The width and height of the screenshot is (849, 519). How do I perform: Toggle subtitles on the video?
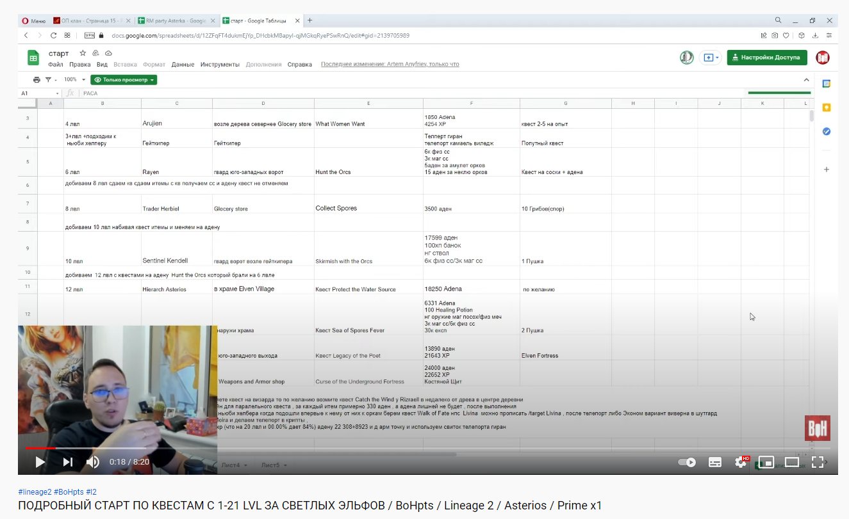[716, 461]
